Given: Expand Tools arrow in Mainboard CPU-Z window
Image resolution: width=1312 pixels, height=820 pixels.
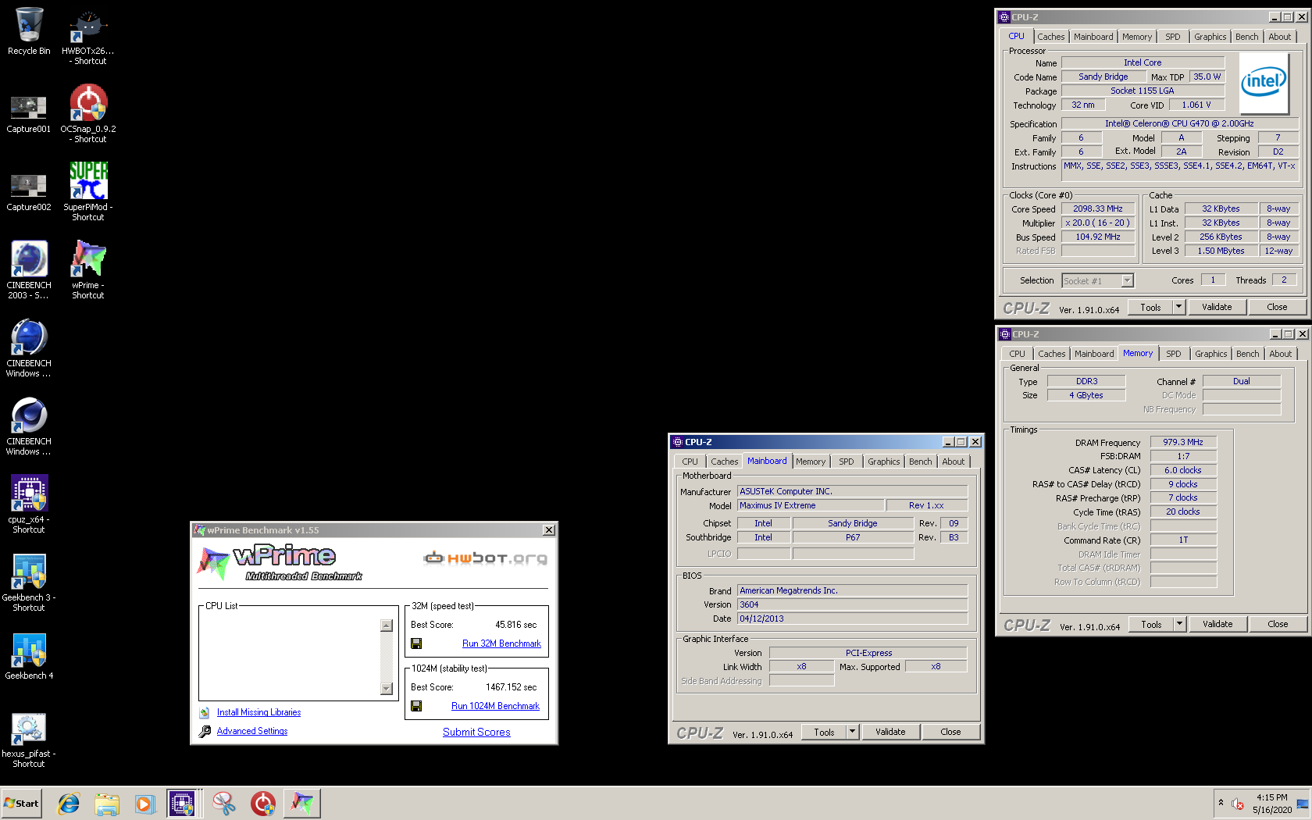Looking at the screenshot, I should click(x=853, y=732).
